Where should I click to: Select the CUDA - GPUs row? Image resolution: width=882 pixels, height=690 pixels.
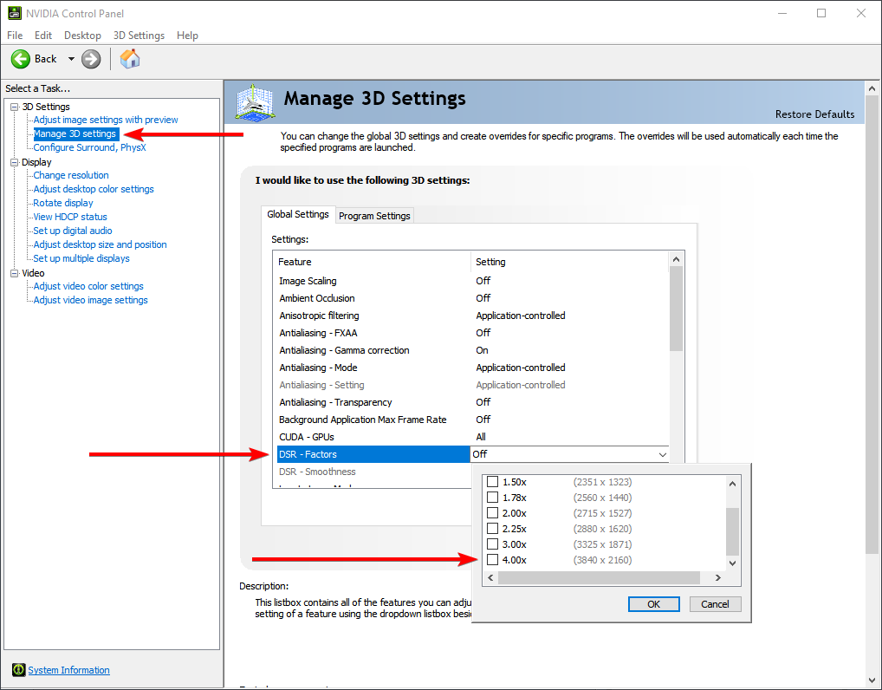(x=472, y=437)
